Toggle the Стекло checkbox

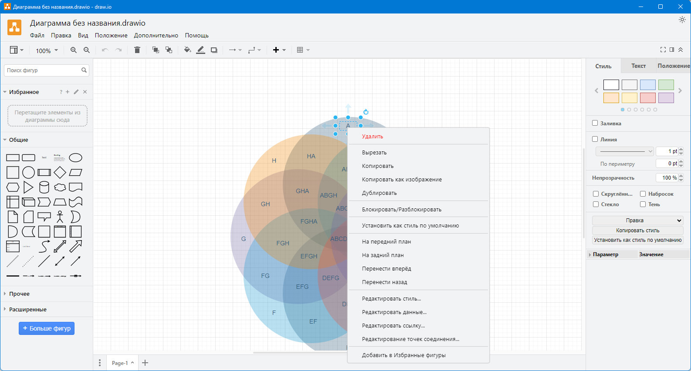(x=596, y=204)
